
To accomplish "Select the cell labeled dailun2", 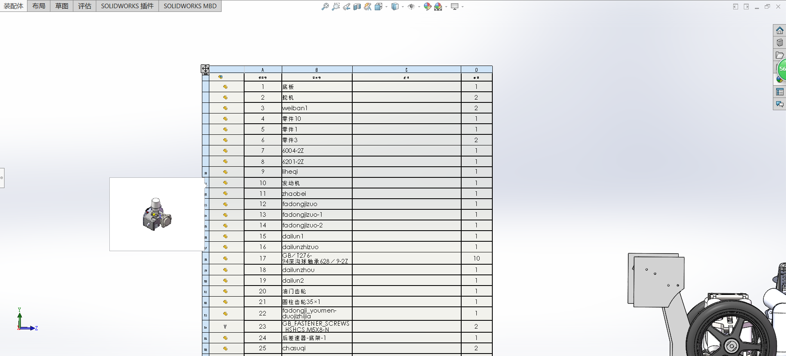I will 317,281.
